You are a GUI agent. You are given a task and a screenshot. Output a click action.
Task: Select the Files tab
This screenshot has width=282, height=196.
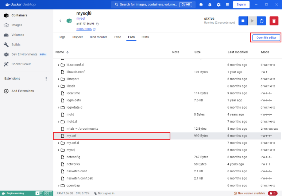point(131,37)
